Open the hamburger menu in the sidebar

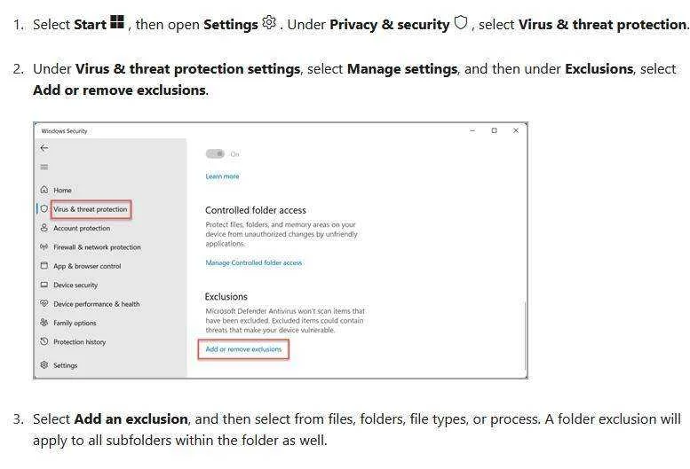(44, 167)
